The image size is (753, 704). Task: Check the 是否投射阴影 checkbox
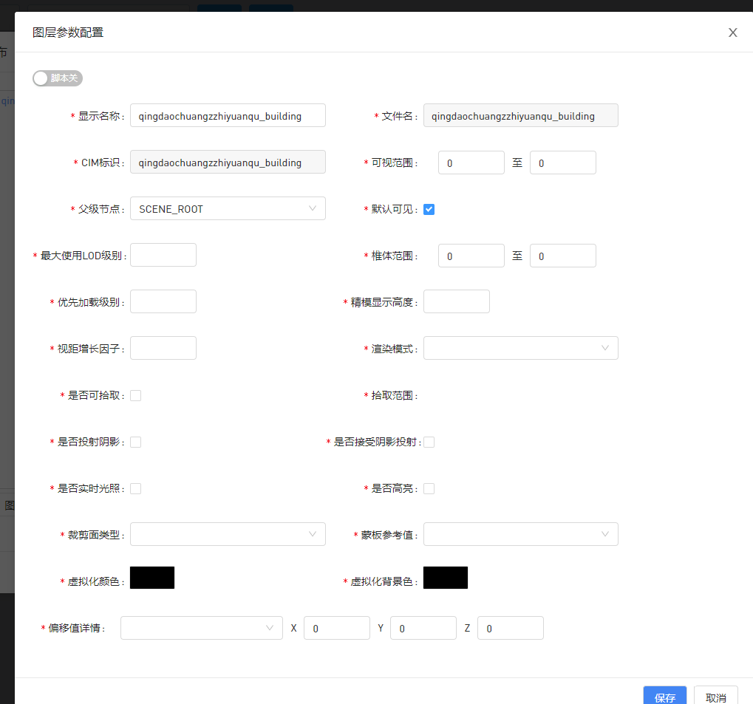click(x=135, y=442)
